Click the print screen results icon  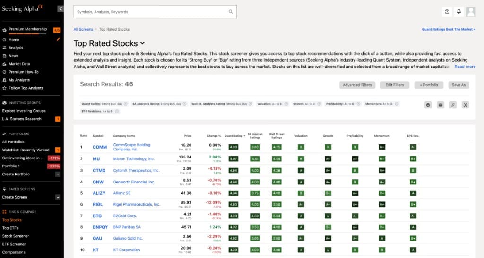[x=428, y=105]
